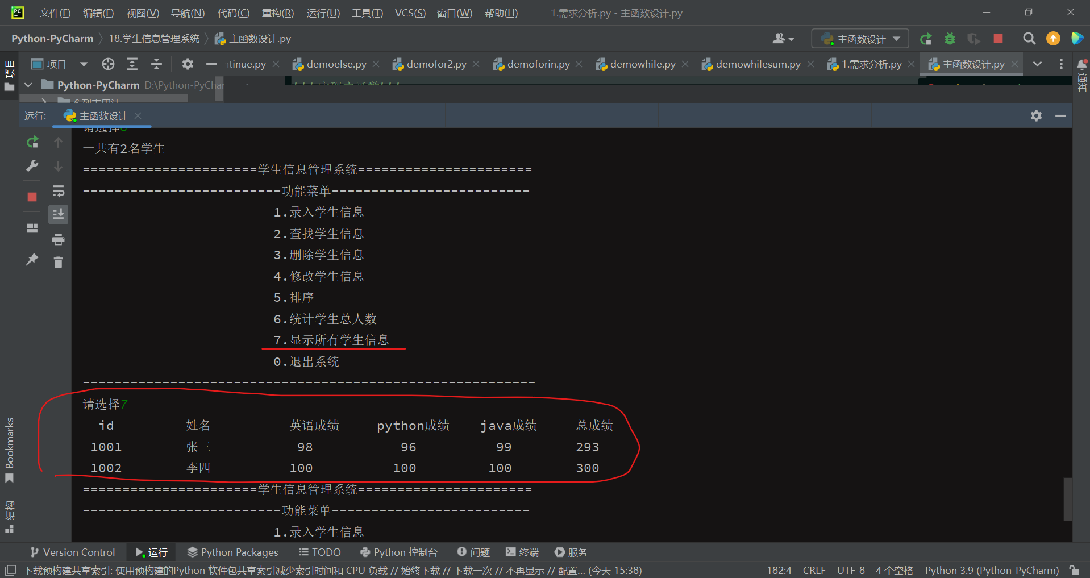
Task: Run with coverage using the shield icon
Action: (973, 39)
